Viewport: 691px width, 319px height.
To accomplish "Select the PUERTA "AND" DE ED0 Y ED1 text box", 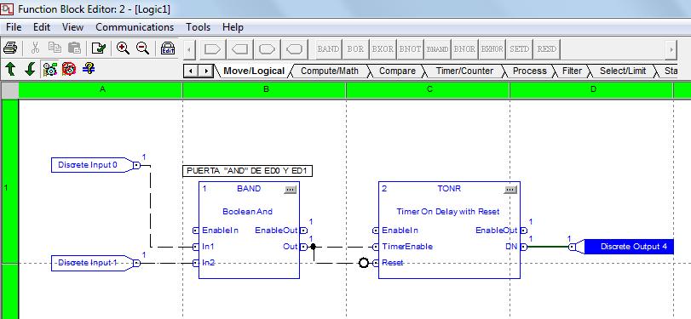I will coord(248,171).
